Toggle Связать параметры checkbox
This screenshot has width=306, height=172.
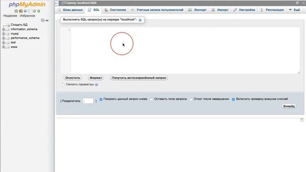(63, 85)
